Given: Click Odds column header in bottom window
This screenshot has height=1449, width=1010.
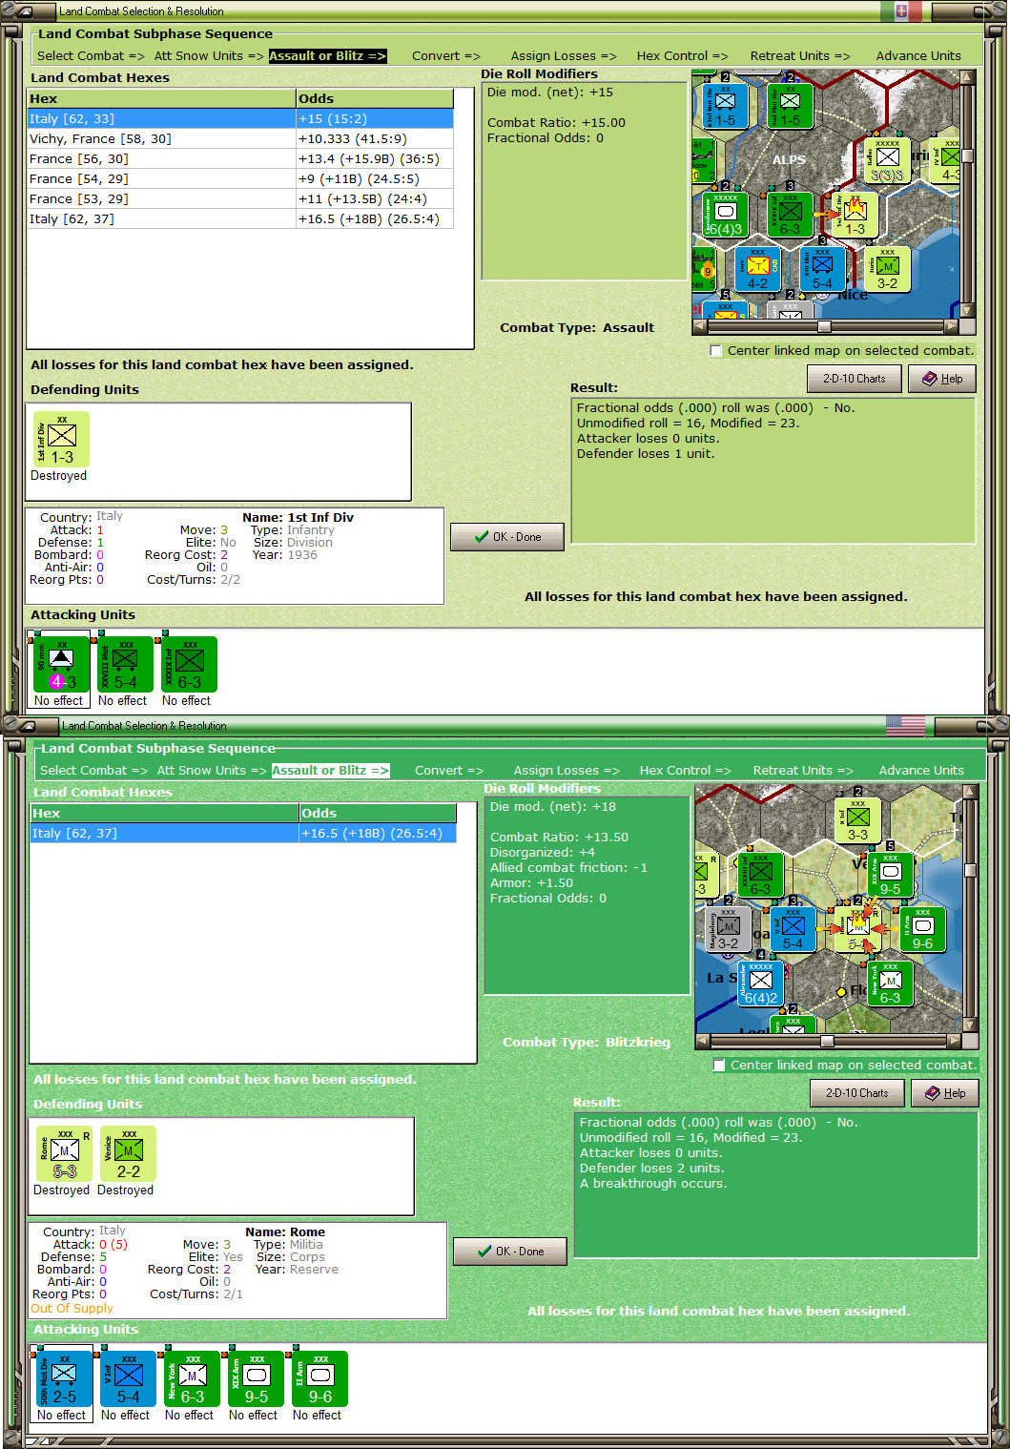Looking at the screenshot, I should [378, 813].
